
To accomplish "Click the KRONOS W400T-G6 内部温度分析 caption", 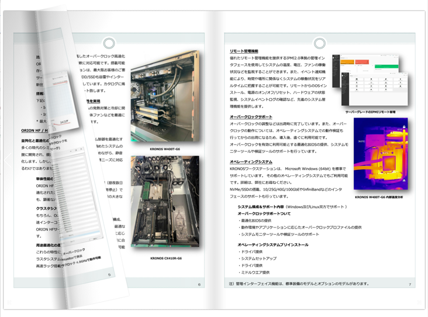I will tap(379, 197).
